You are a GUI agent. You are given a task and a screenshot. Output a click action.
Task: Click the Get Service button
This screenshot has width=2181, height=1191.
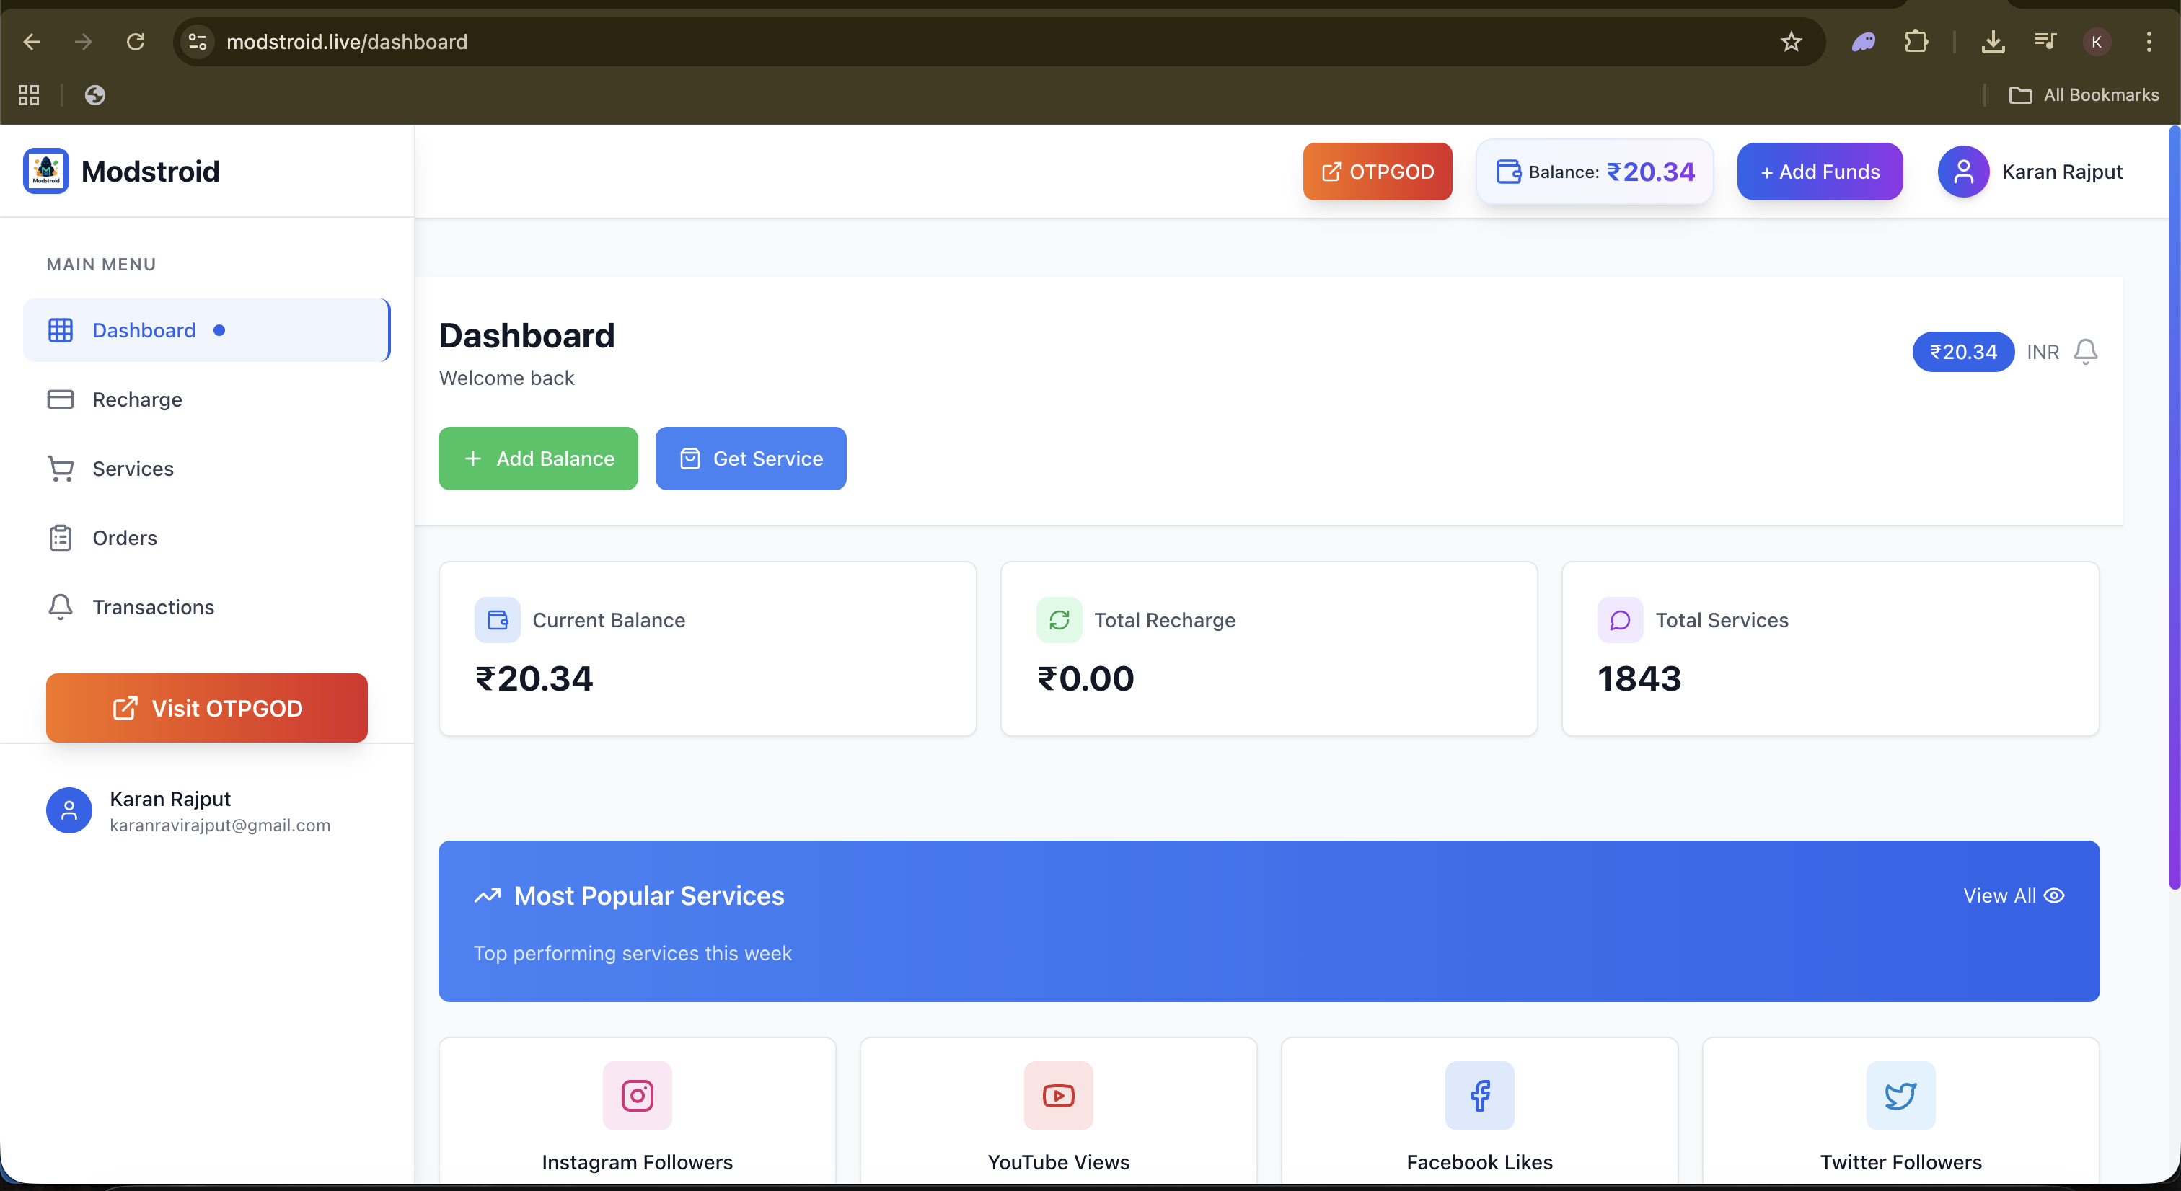pyautogui.click(x=751, y=458)
